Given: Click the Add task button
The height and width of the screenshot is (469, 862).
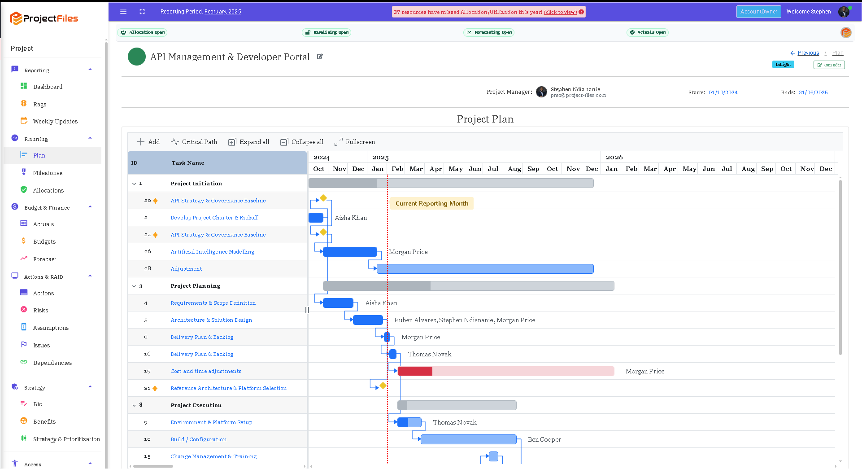Looking at the screenshot, I should [148, 142].
